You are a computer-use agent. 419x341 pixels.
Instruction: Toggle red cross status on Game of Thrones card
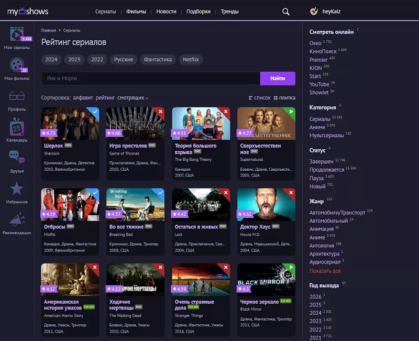click(x=160, y=112)
